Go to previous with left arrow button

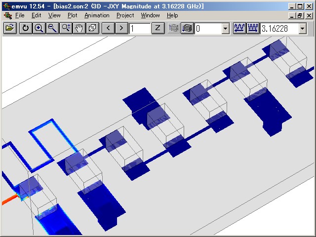[x=108, y=28]
